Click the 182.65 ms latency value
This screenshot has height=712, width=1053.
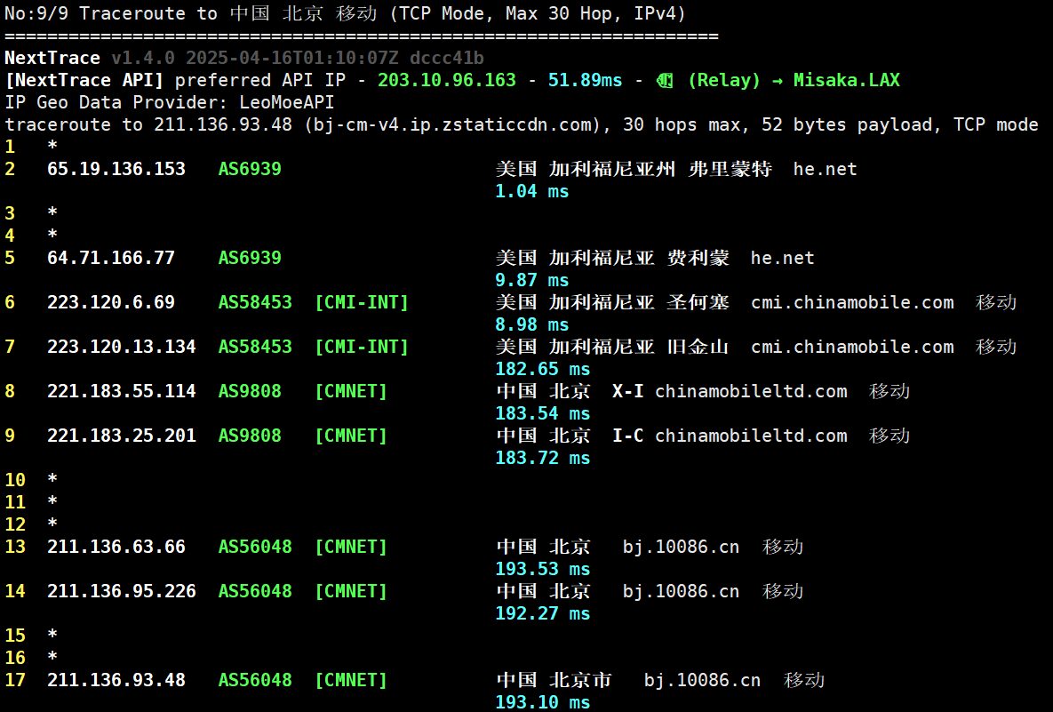pos(543,369)
